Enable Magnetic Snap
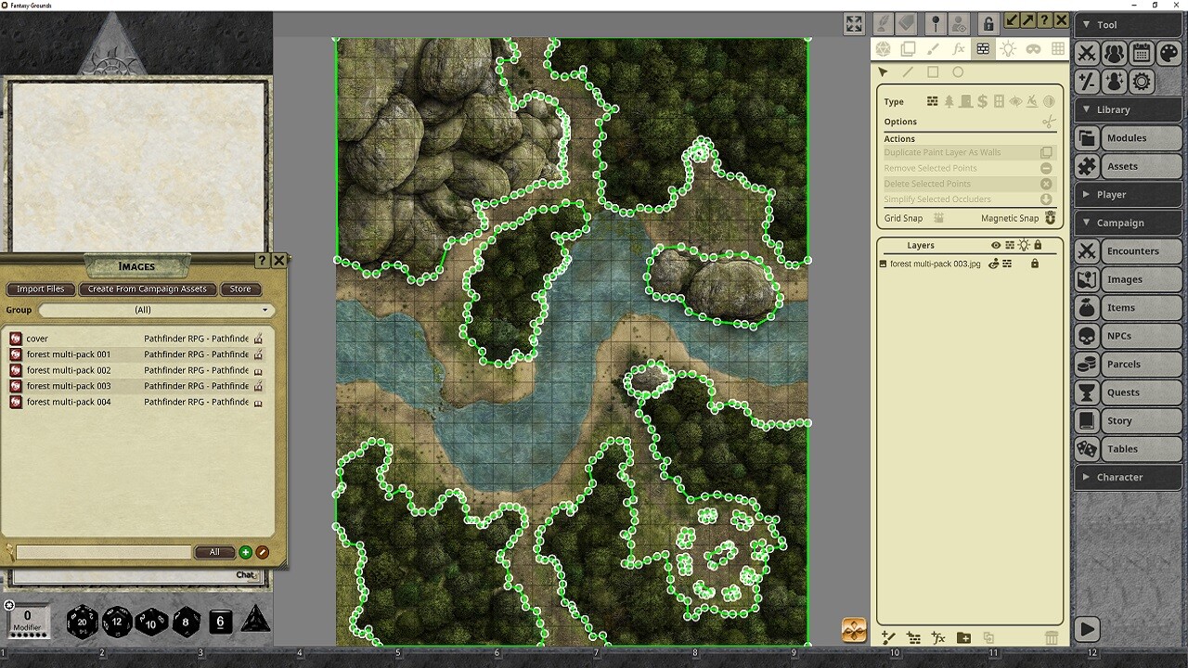This screenshot has width=1188, height=668. point(1050,218)
